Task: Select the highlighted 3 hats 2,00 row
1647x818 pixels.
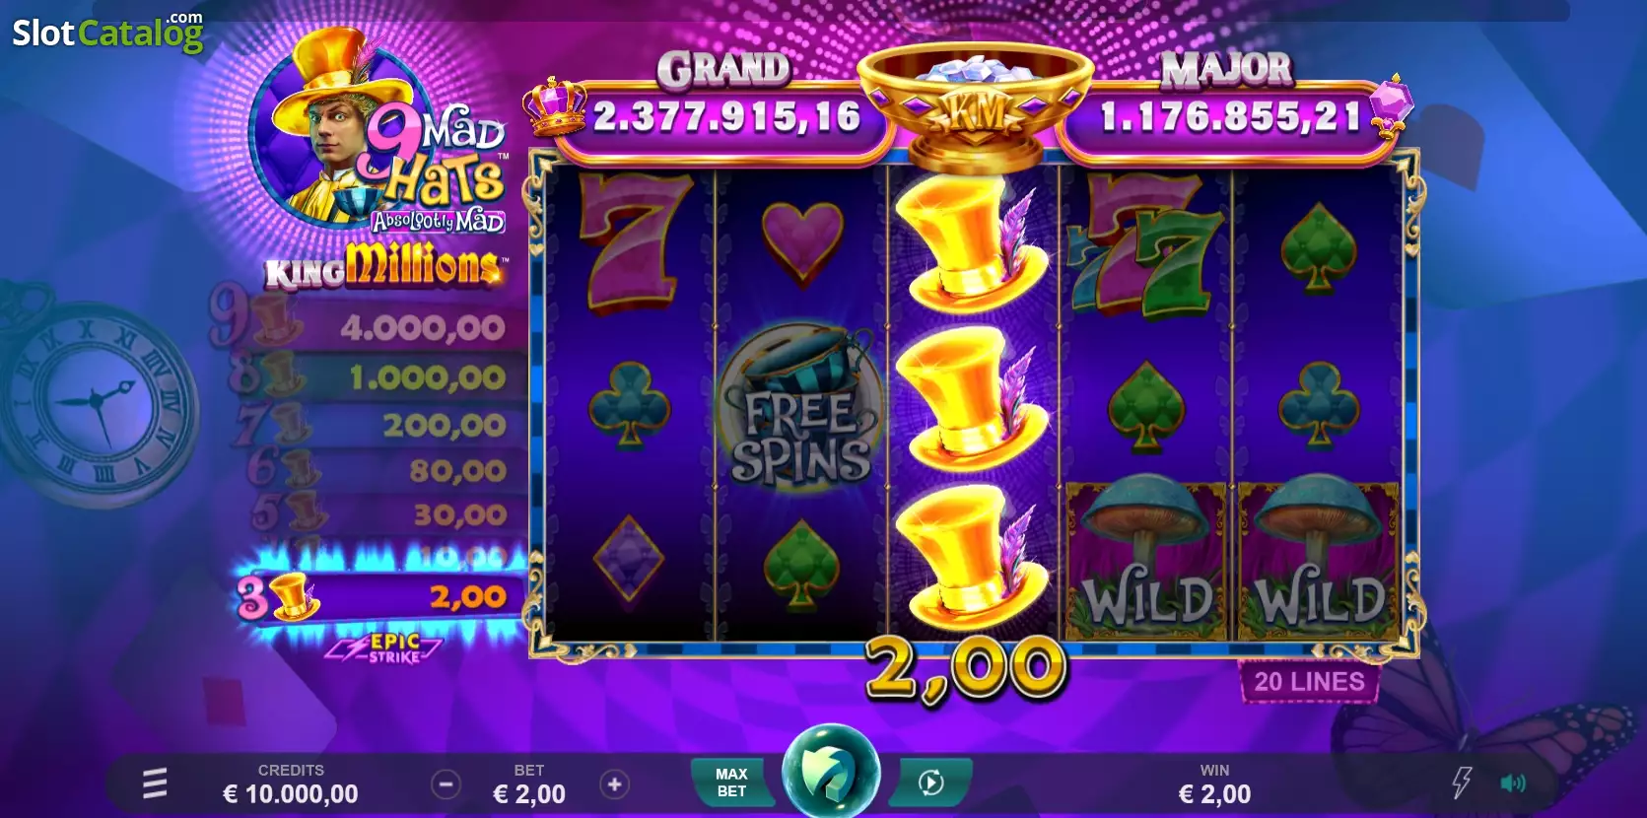Action: [378, 596]
